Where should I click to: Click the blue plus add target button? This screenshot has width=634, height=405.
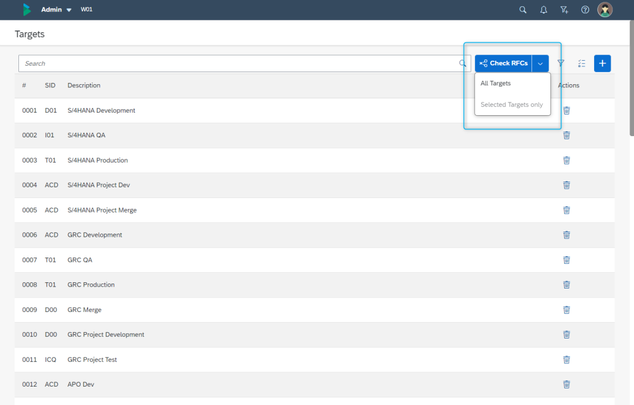click(602, 63)
